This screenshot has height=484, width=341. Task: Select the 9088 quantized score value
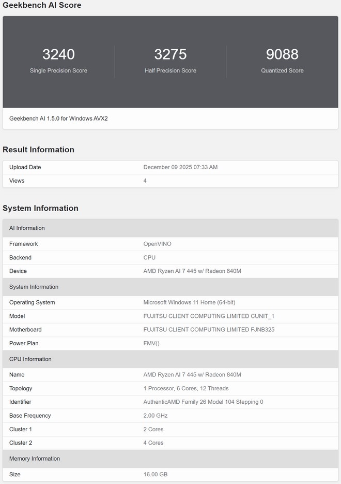click(282, 54)
